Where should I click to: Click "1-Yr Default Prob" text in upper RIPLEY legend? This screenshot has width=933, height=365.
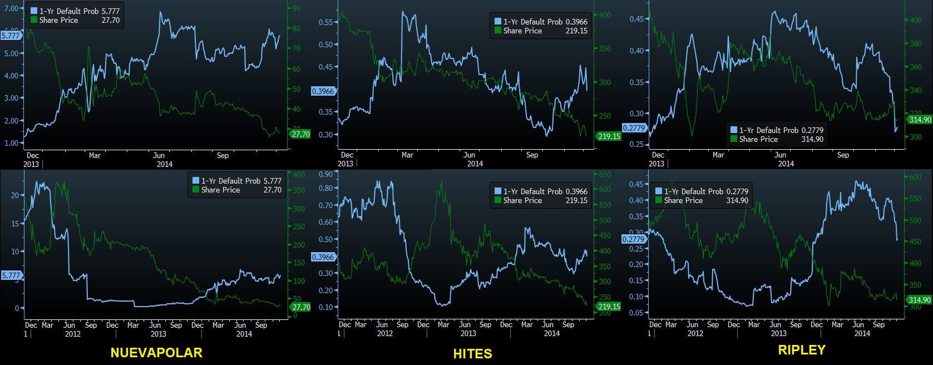coord(769,130)
